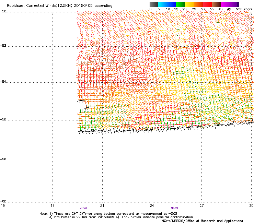This screenshot has width=254, height=223.
Task: Click the purple time '9:39' near longitude 21
Action: (x=83, y=208)
